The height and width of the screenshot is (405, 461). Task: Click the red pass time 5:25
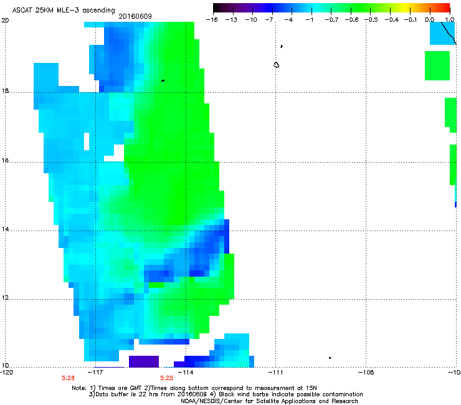[166, 378]
